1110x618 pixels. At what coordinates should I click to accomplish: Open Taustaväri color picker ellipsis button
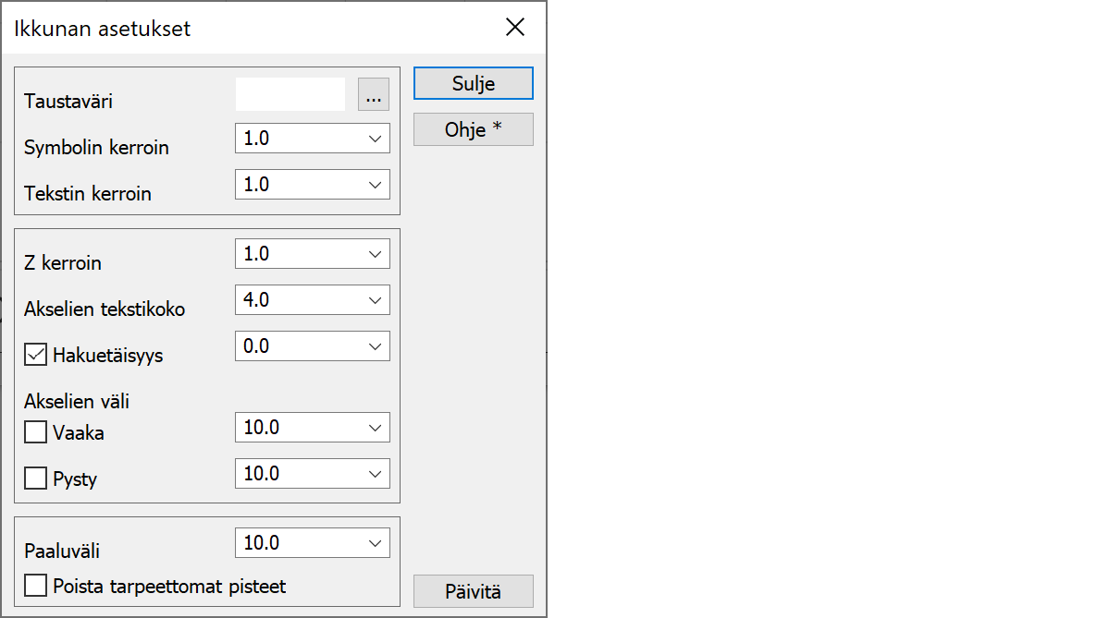[374, 94]
